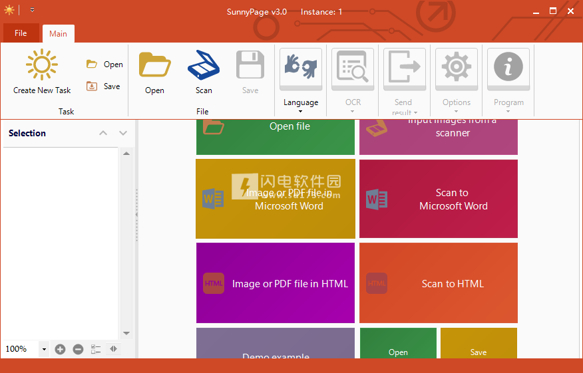Choose the Scan to HTML tile
Screen dimensions: 583x373
(x=439, y=283)
